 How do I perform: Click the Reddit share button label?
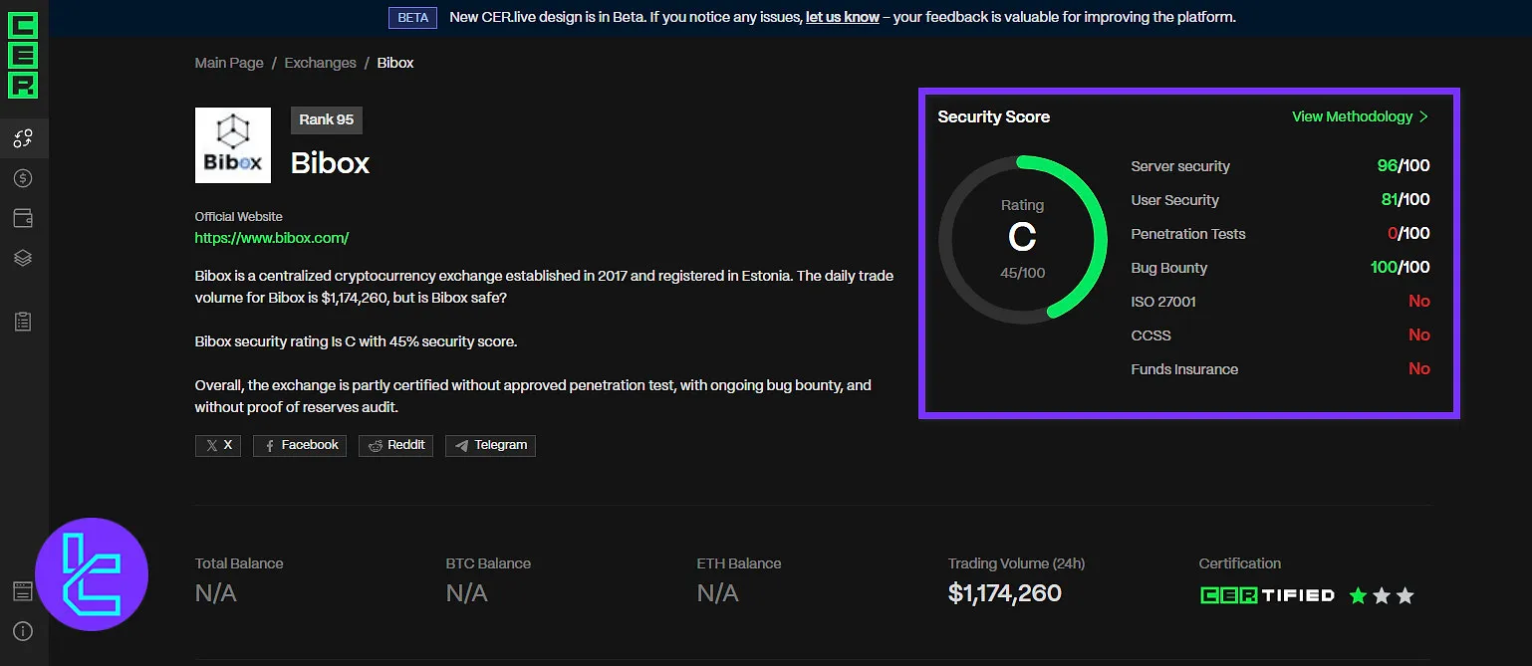406,445
